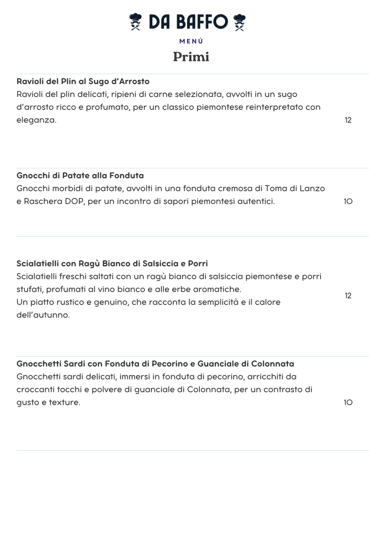Click the price of the Gnocchetti Sardi
Screen dimensions: 377x534
pos(348,402)
